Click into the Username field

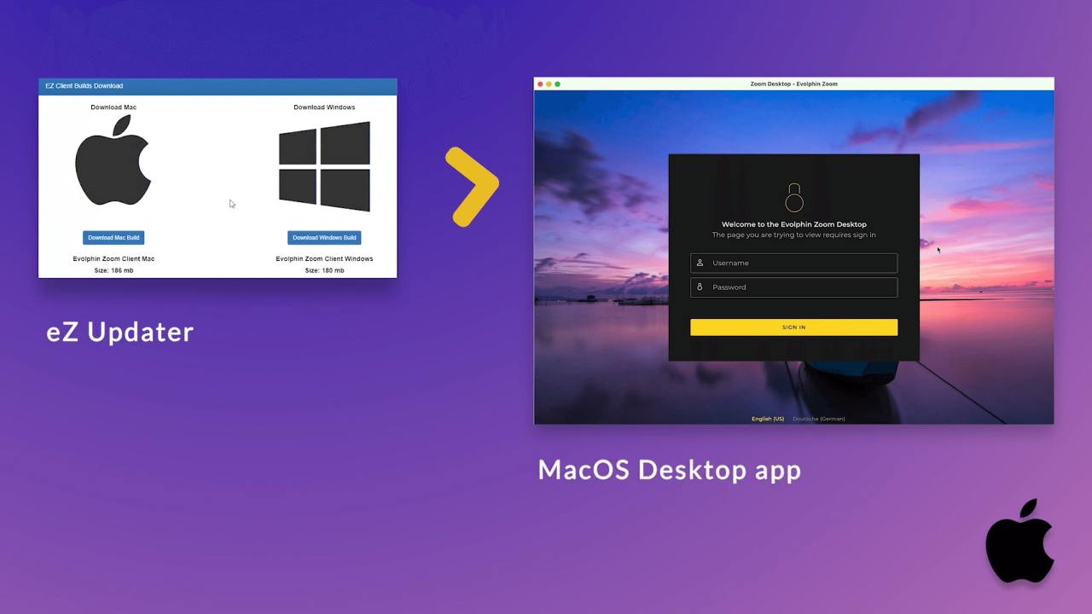793,263
